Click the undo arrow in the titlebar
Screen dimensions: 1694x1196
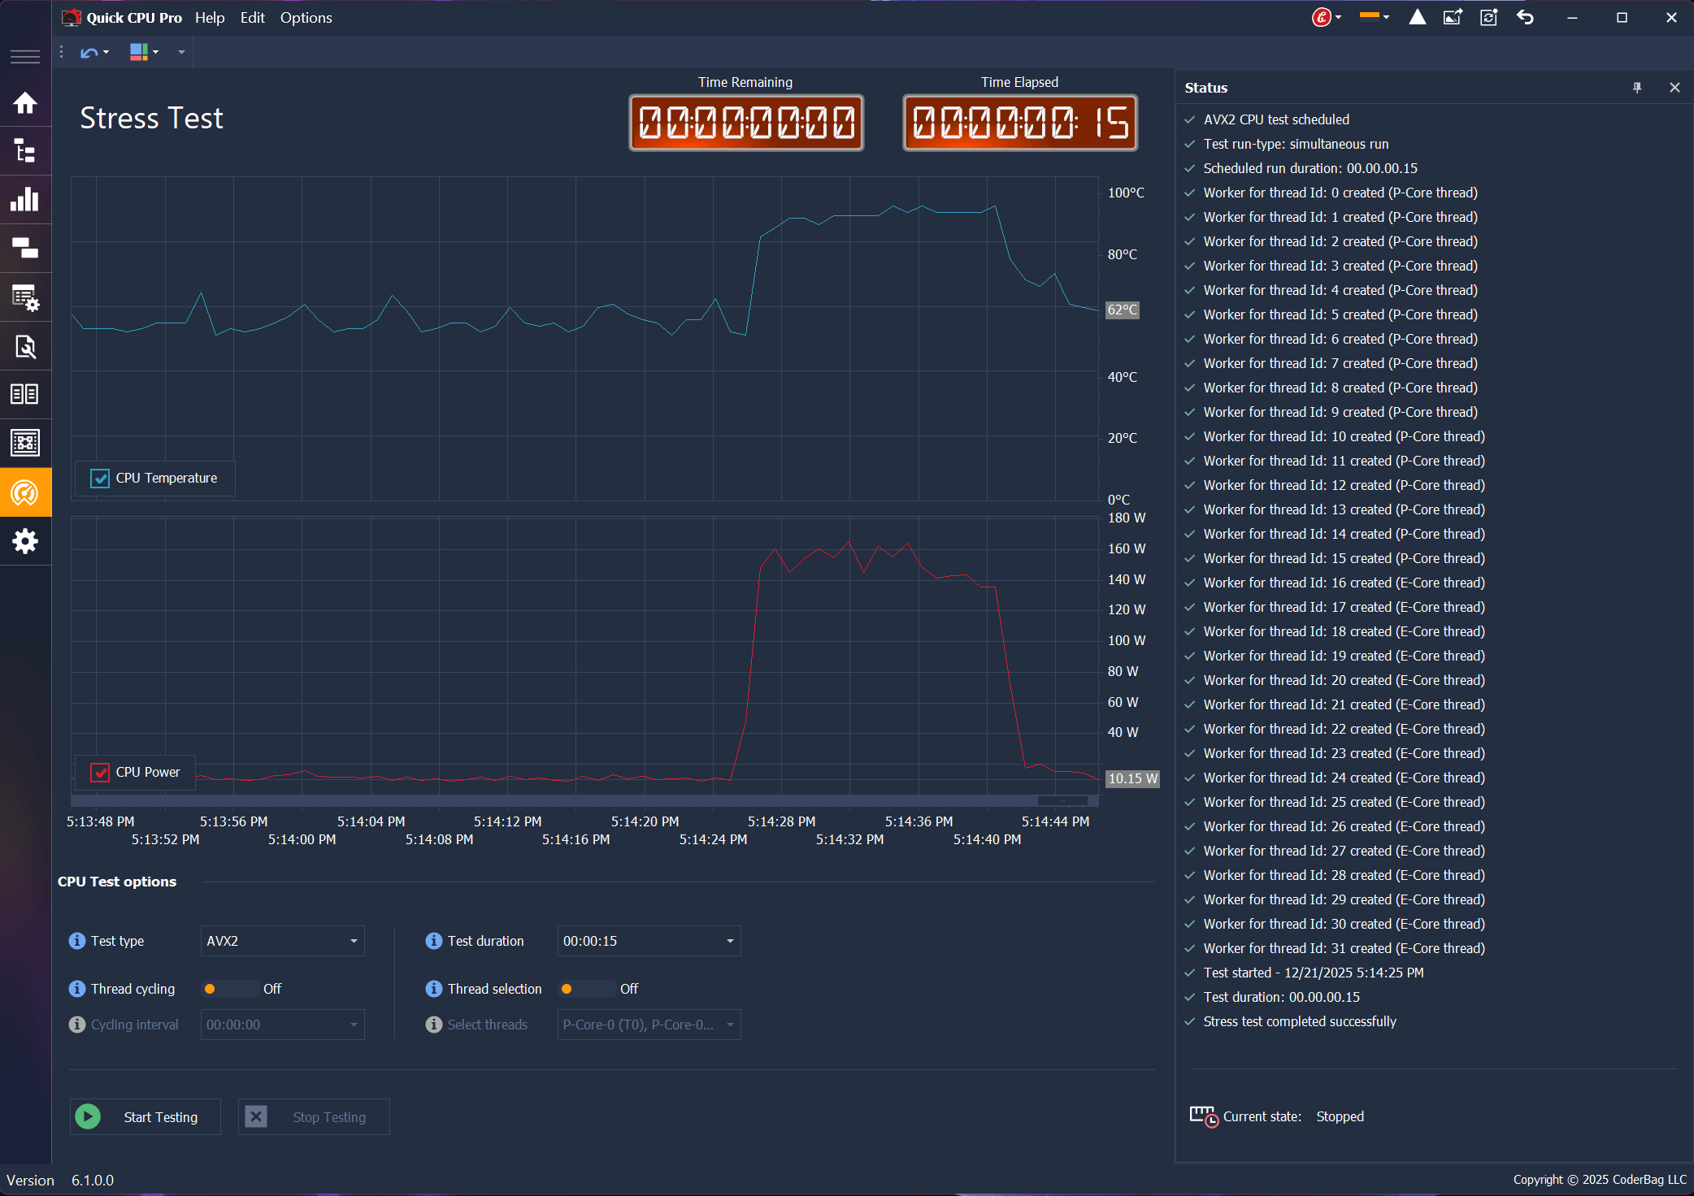[x=1526, y=16]
